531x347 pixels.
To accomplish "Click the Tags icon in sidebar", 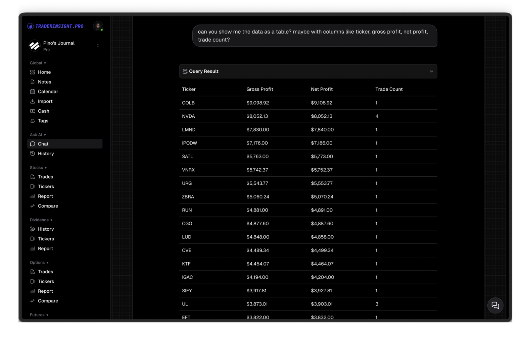I will (x=33, y=121).
